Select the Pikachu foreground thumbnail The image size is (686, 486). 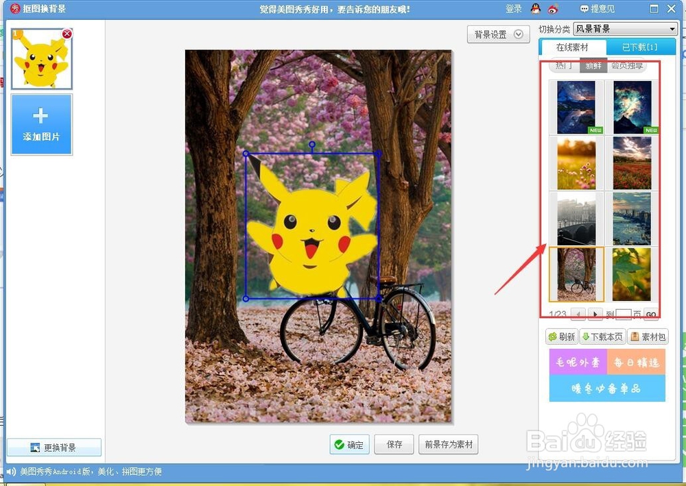tap(42, 59)
